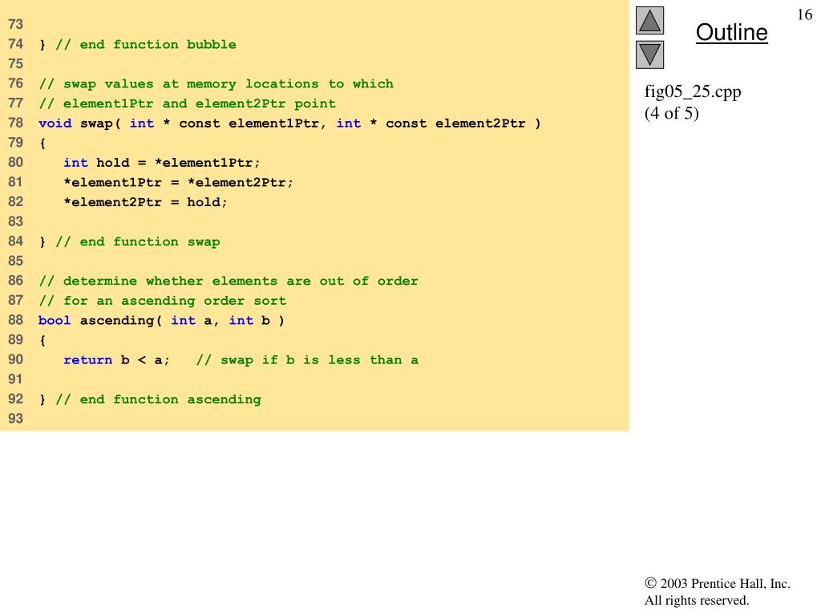The image size is (821, 616).
Task: Click the end function ascending comment
Action: click(x=158, y=399)
